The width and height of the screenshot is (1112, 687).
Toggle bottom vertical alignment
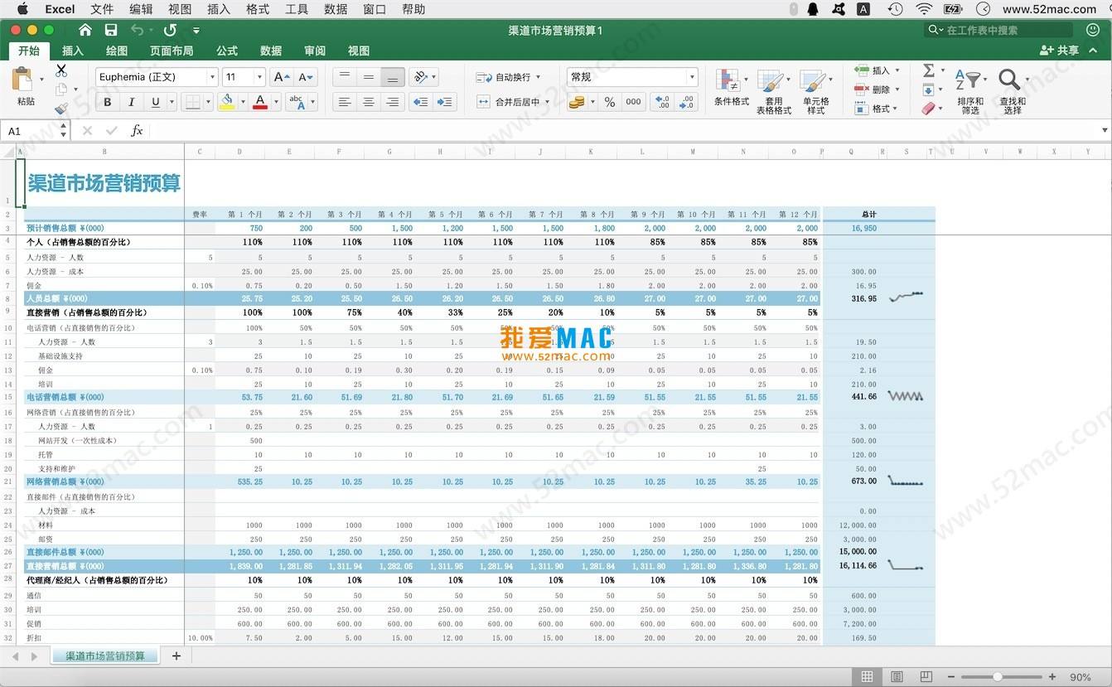393,77
